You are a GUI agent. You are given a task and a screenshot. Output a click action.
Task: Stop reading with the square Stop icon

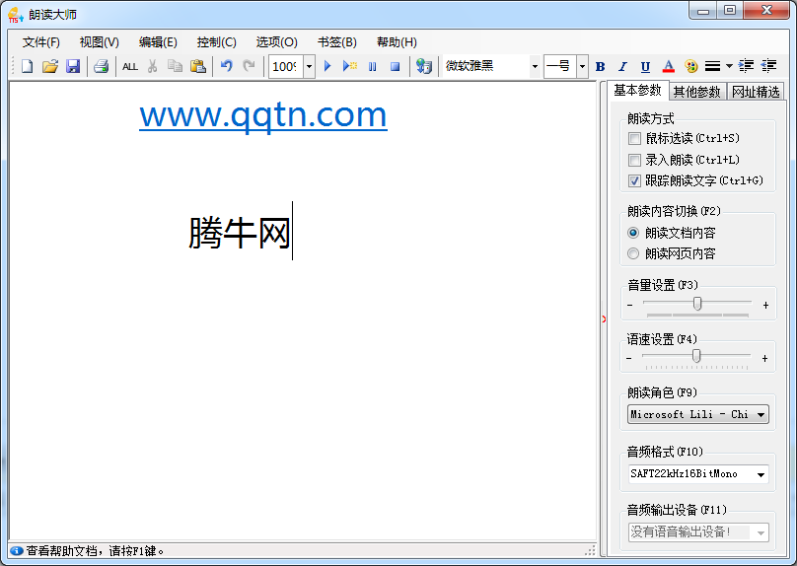tap(395, 66)
